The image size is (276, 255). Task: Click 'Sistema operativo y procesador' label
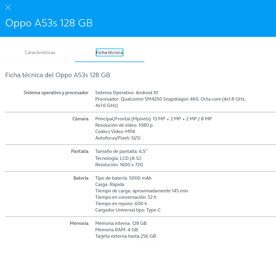[x=56, y=93]
